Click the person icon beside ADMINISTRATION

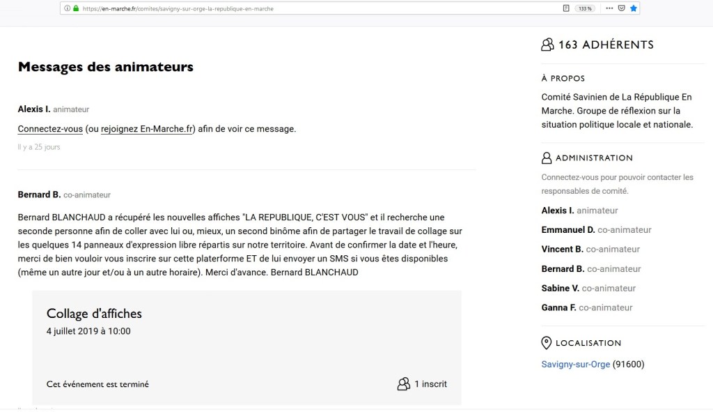tap(545, 157)
